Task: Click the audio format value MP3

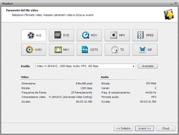Action: [x=154, y=97]
